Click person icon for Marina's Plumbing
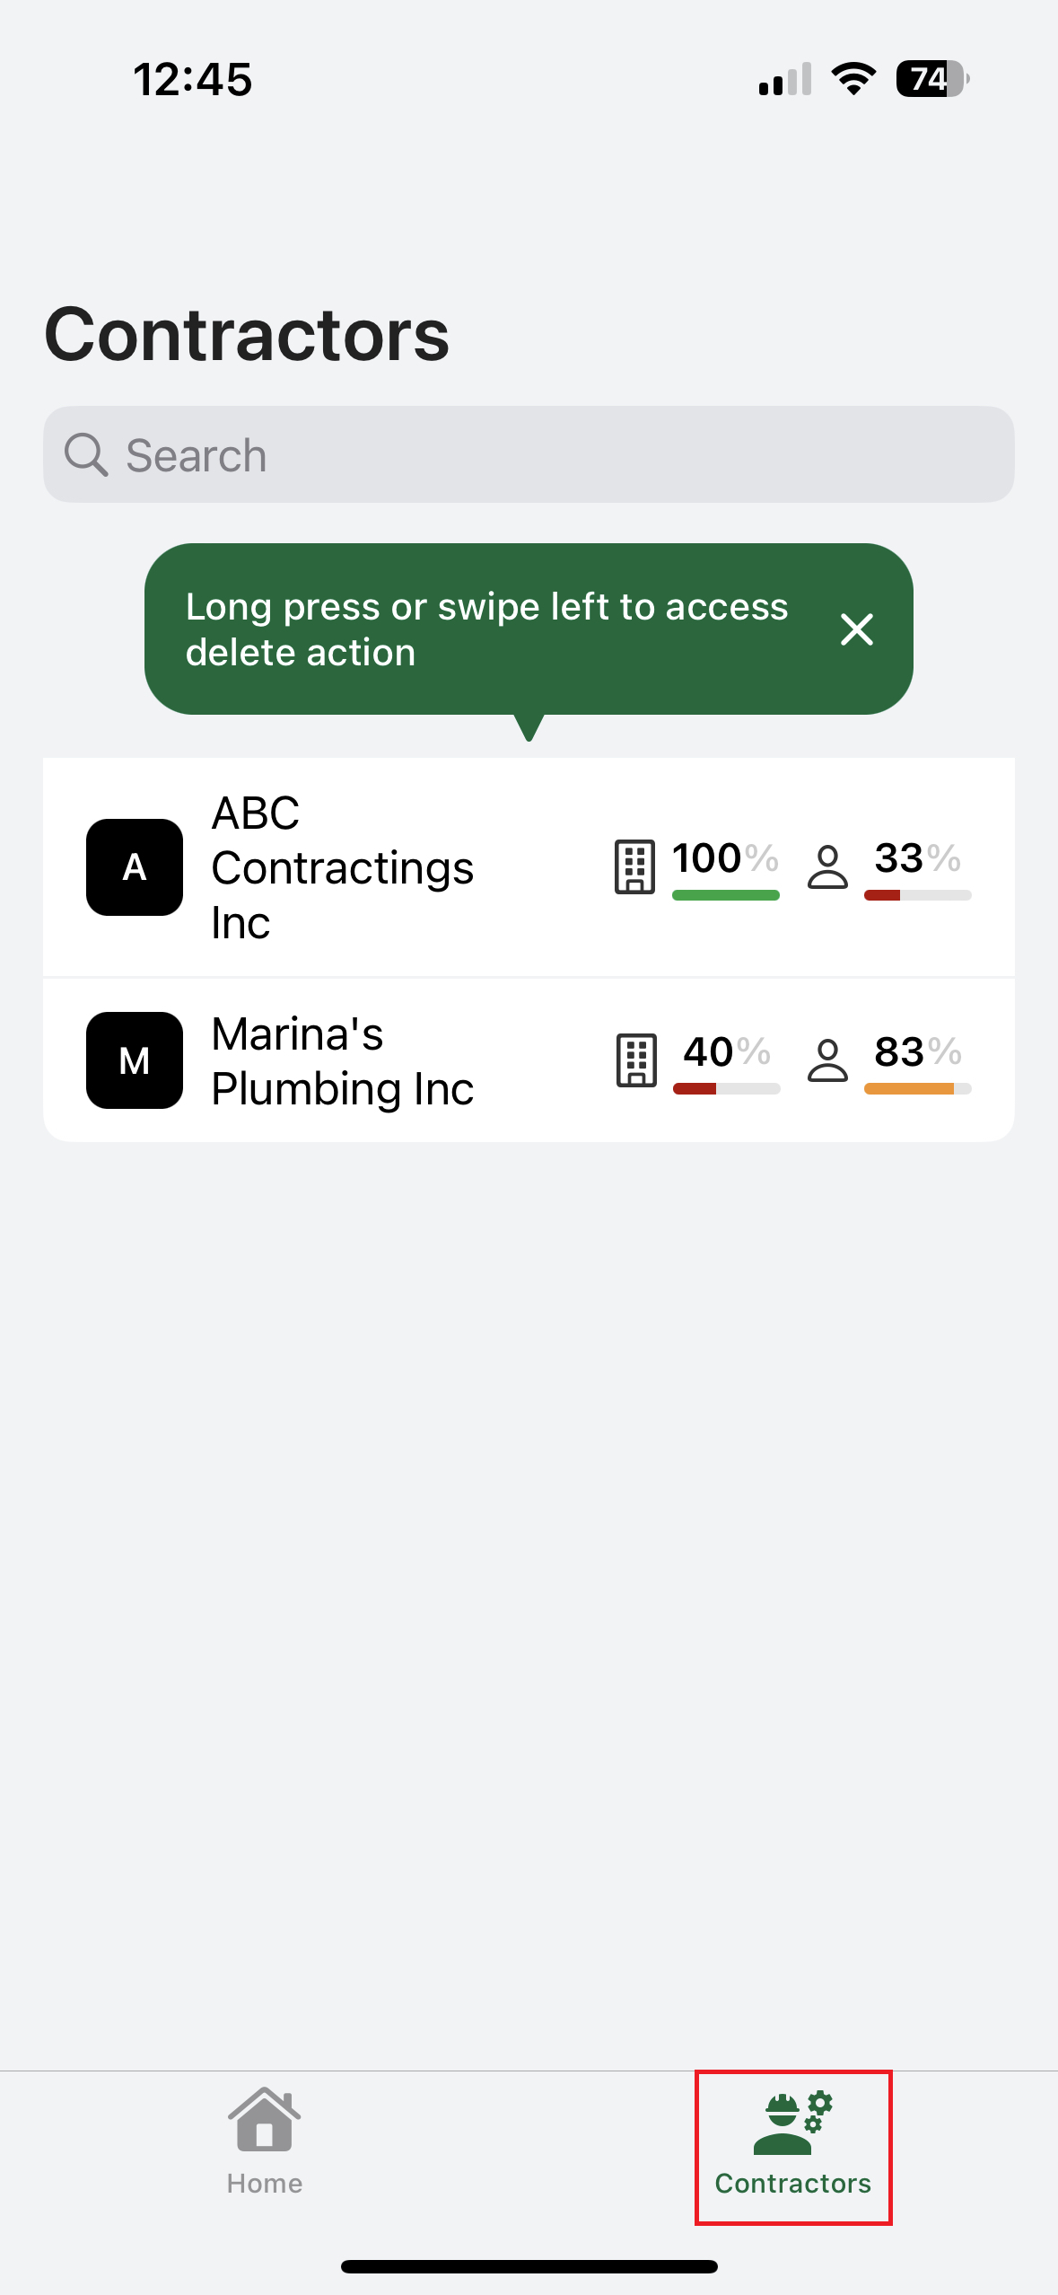This screenshot has width=1058, height=2295. [x=826, y=1060]
